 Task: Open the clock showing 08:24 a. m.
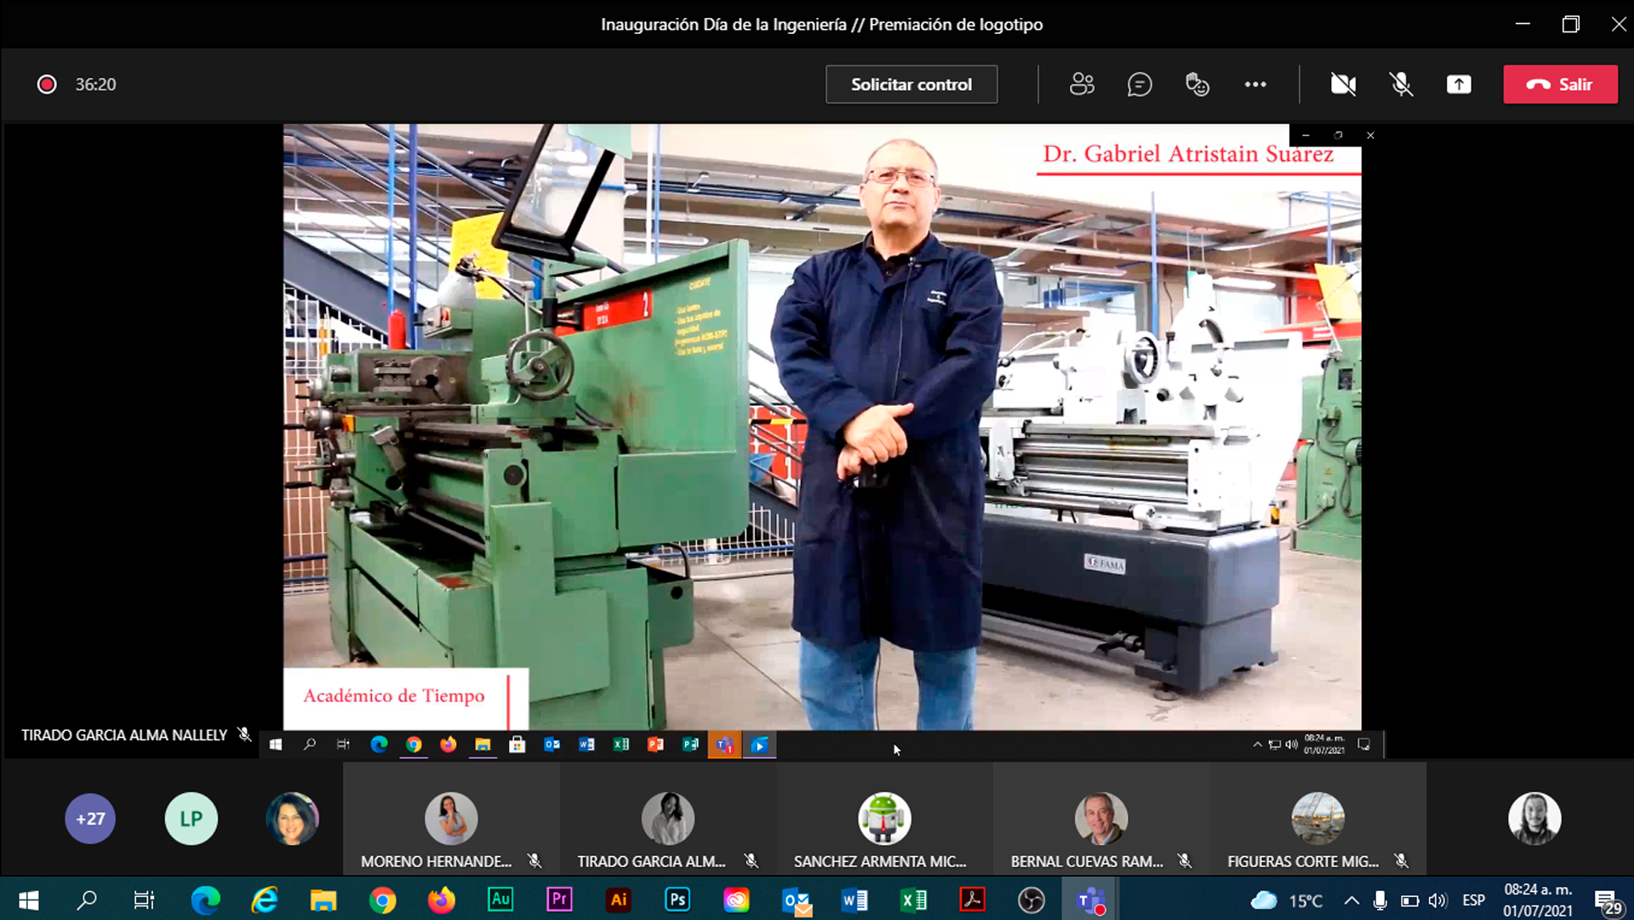[x=1538, y=900]
